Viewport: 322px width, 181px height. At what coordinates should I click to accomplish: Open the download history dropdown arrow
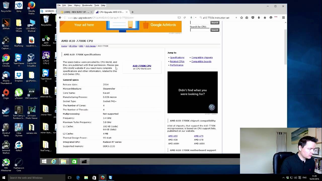(x=195, y=18)
